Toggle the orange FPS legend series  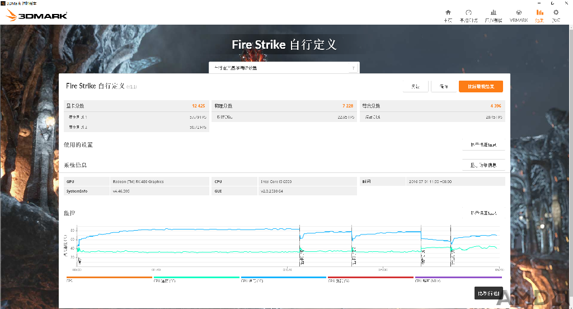[x=109, y=279]
